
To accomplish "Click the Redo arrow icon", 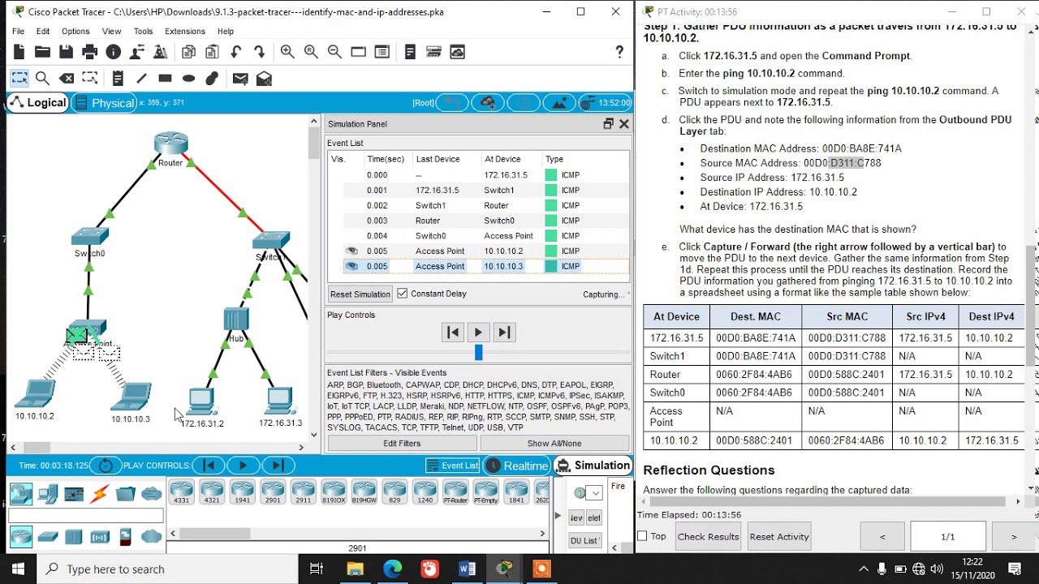I will (260, 52).
